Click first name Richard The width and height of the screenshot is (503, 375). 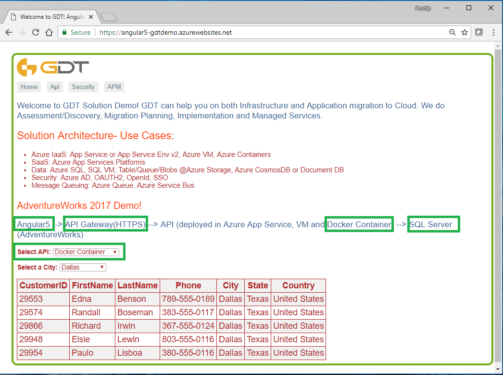coord(86,326)
